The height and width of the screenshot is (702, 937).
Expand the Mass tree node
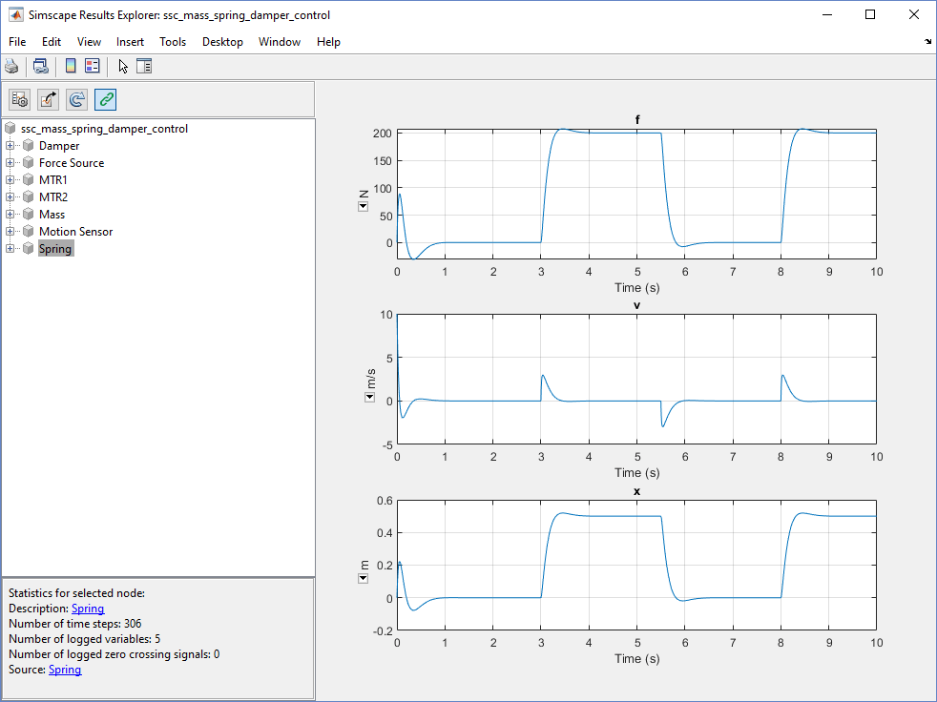[10, 215]
